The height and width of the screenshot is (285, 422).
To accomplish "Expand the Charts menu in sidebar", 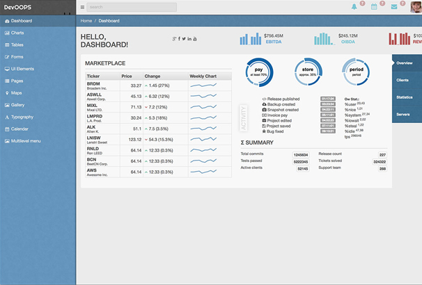I will (18, 33).
